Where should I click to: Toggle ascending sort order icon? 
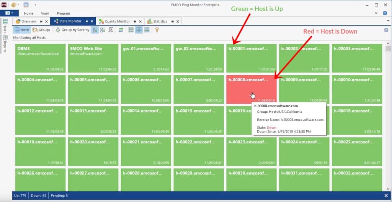(x=95, y=30)
